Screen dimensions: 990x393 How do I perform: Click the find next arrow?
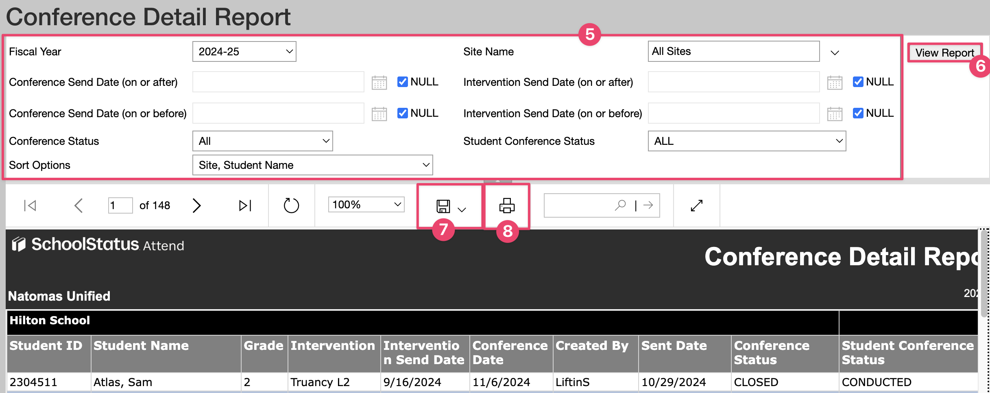coord(648,205)
